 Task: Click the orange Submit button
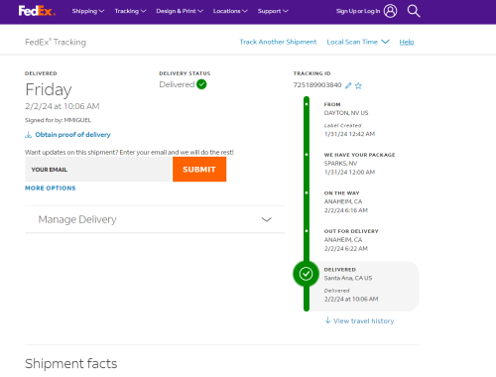coord(199,170)
